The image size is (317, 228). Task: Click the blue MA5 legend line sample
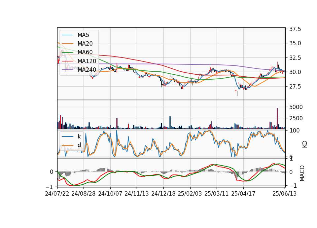(x=67, y=35)
